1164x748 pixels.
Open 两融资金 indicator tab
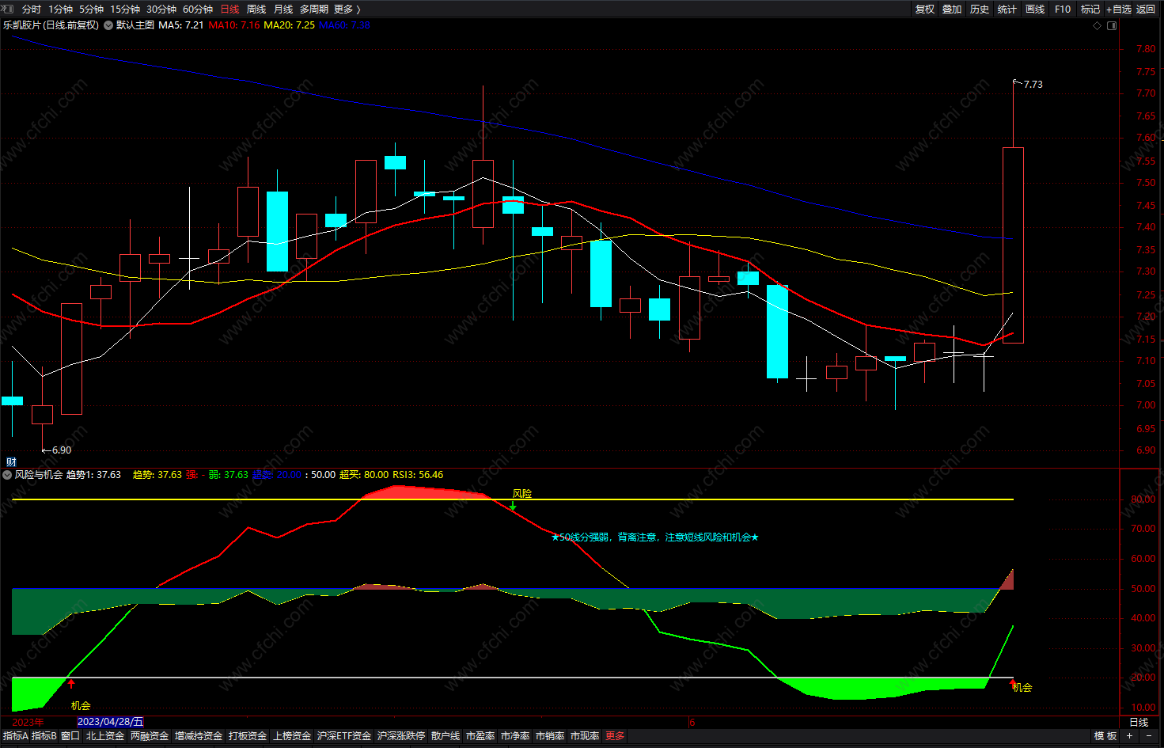[x=150, y=736]
